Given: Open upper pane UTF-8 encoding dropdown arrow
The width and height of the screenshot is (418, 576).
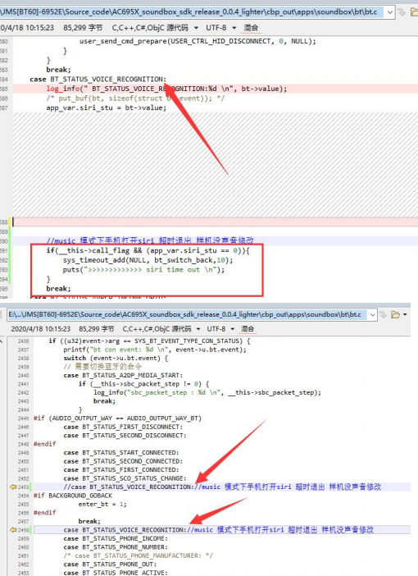Looking at the screenshot, I should pos(234,28).
